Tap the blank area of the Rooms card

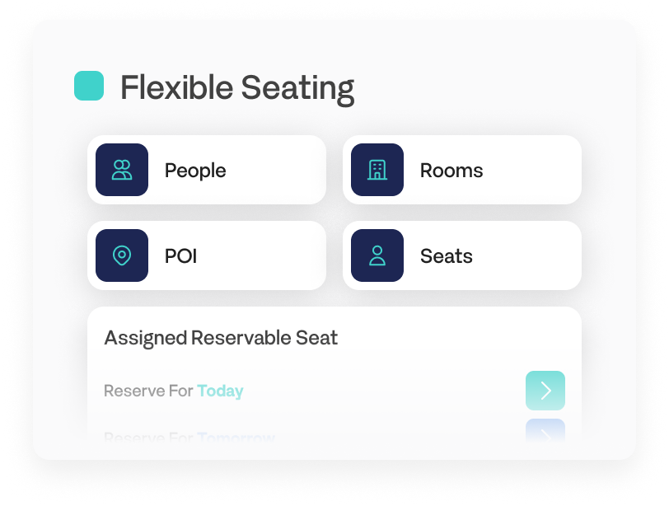point(531,170)
